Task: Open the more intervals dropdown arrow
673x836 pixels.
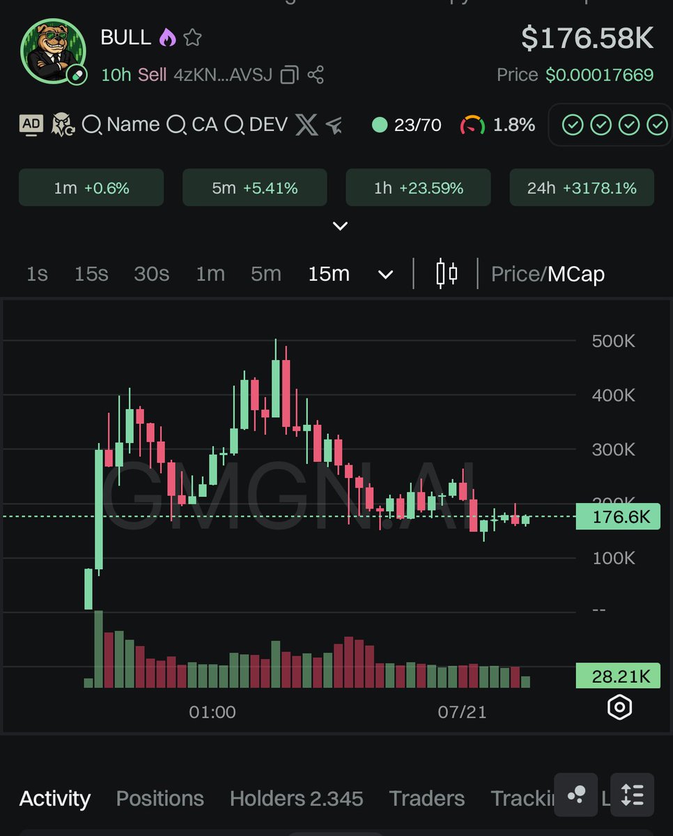Action: pyautogui.click(x=385, y=274)
